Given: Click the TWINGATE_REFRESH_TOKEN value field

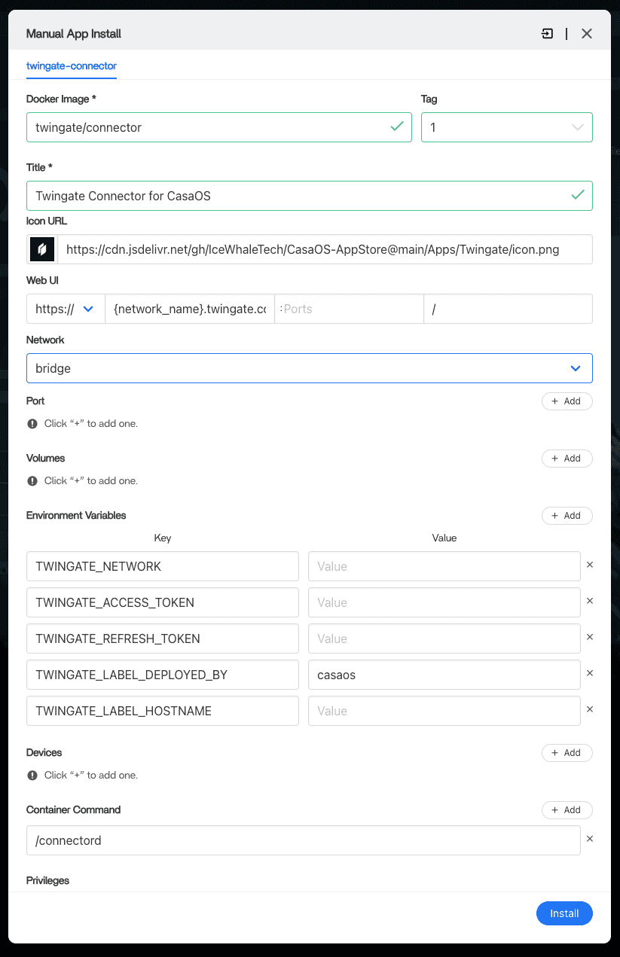Looking at the screenshot, I should [x=444, y=639].
